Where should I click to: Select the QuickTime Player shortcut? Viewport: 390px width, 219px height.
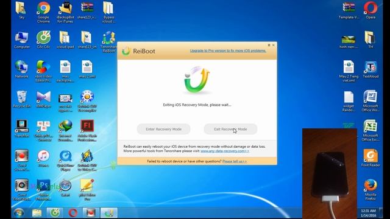point(65,160)
